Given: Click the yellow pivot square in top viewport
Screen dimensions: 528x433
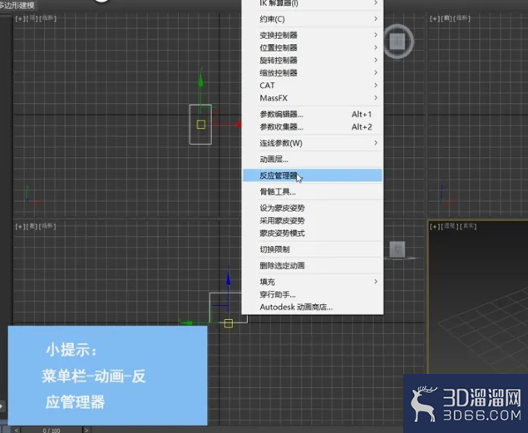Looking at the screenshot, I should (201, 125).
